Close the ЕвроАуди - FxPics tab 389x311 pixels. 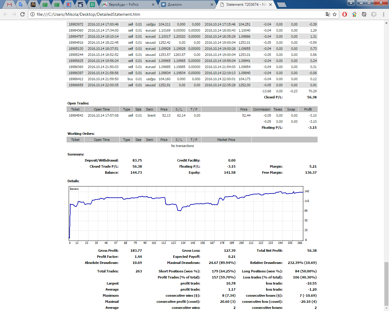point(153,5)
